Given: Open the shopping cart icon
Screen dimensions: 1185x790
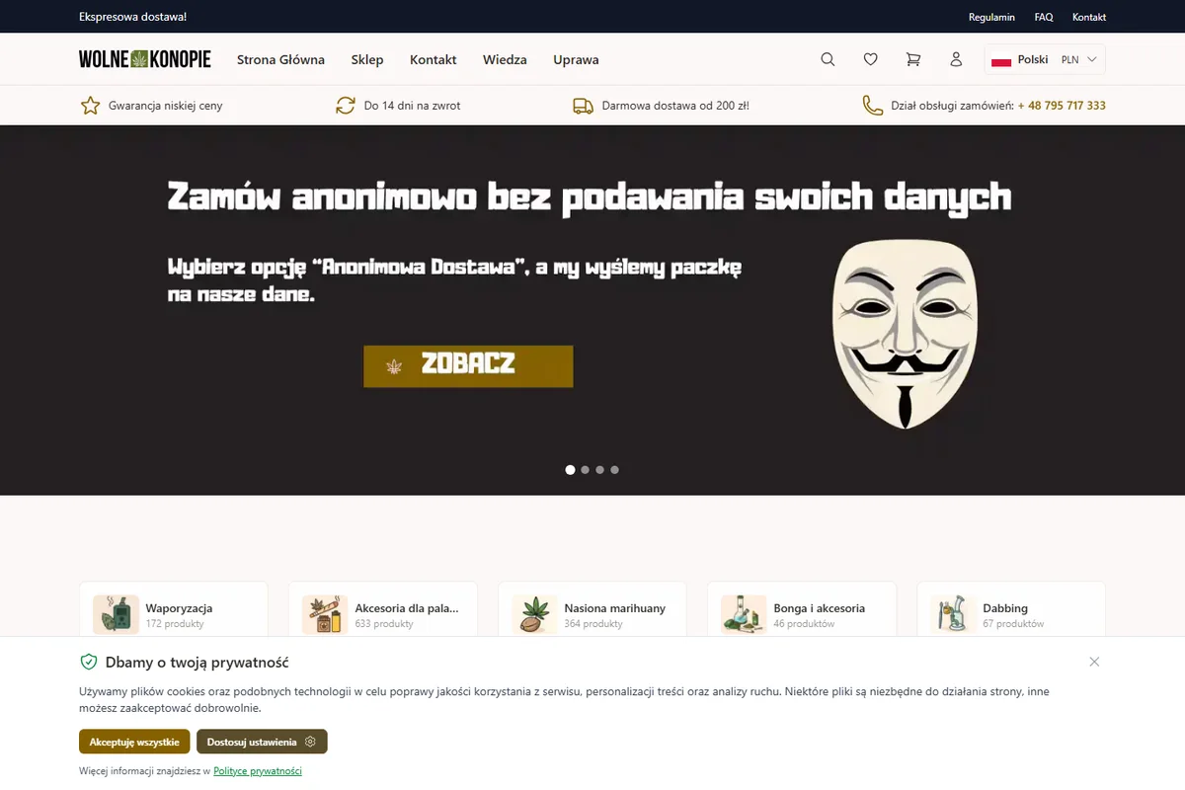Looking at the screenshot, I should tap(913, 59).
